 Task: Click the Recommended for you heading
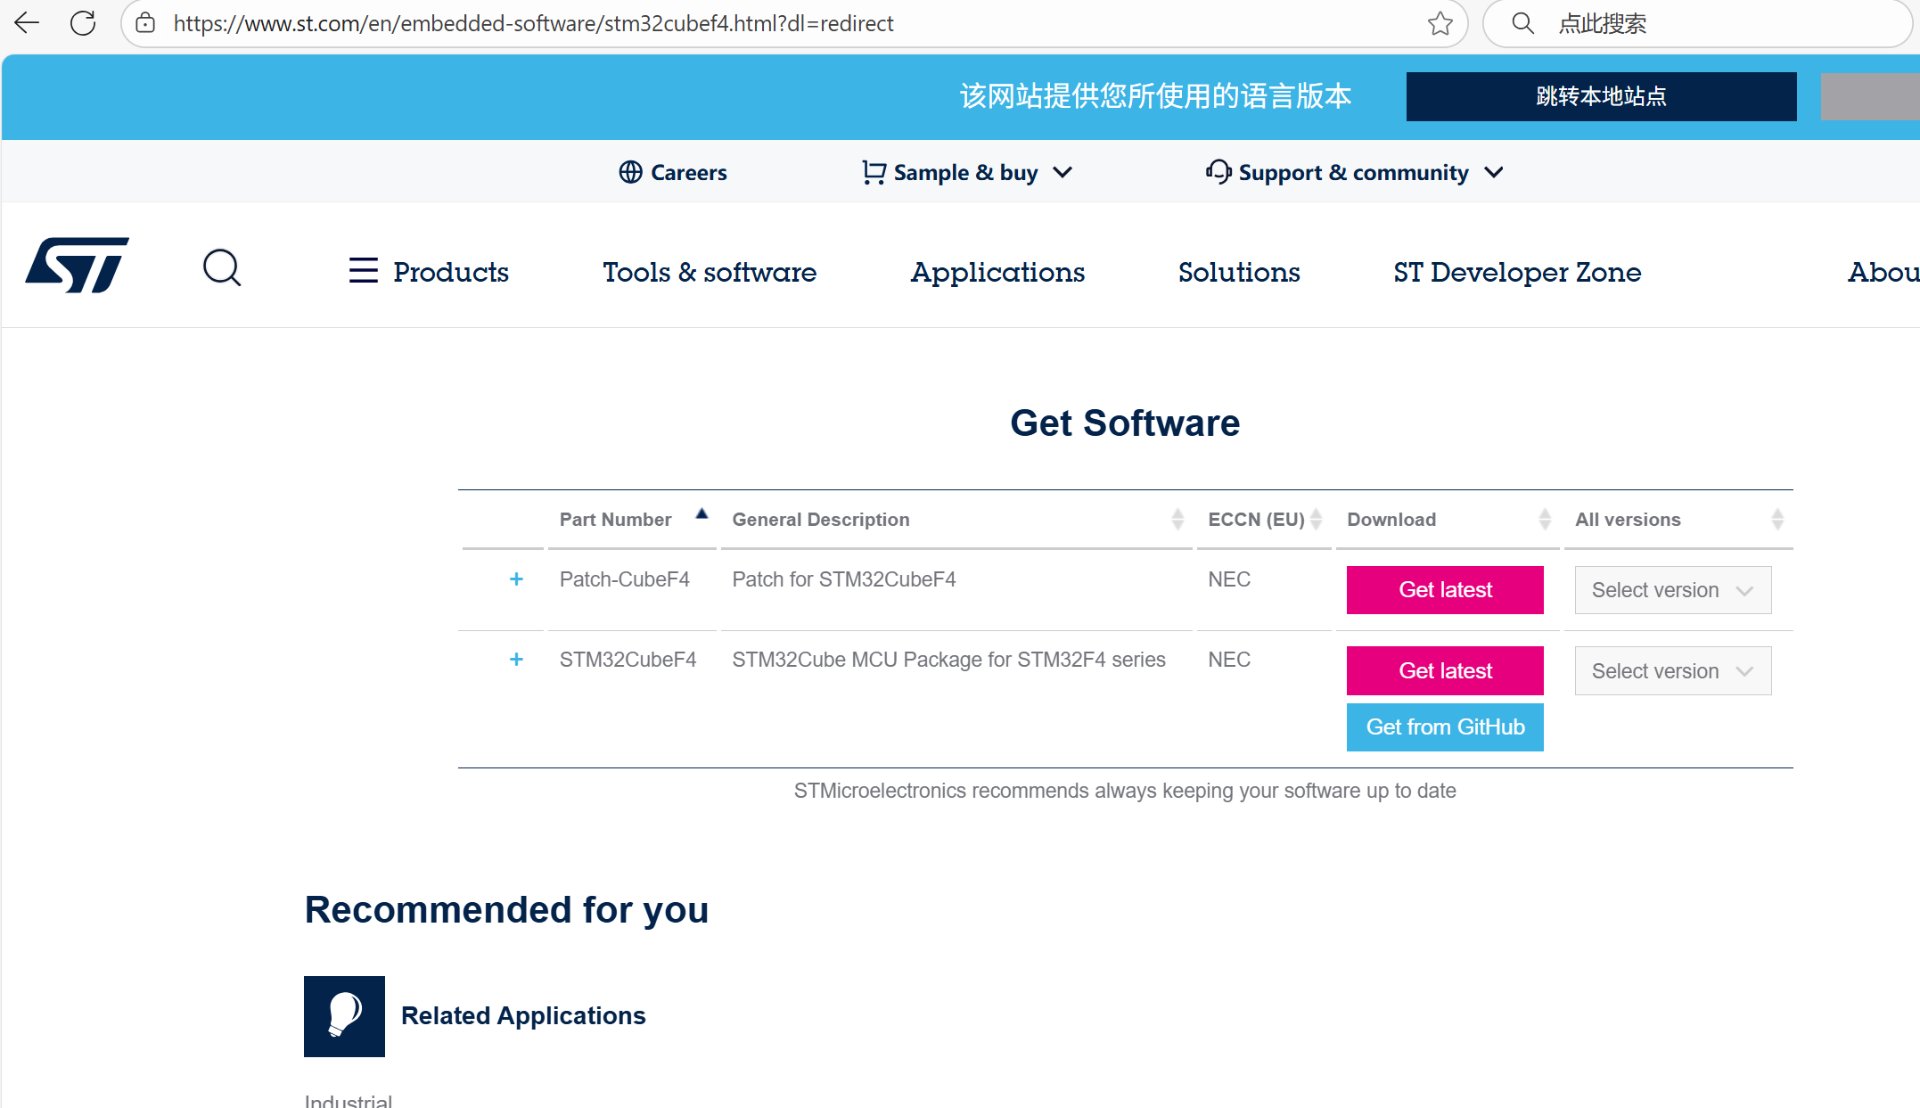(506, 910)
